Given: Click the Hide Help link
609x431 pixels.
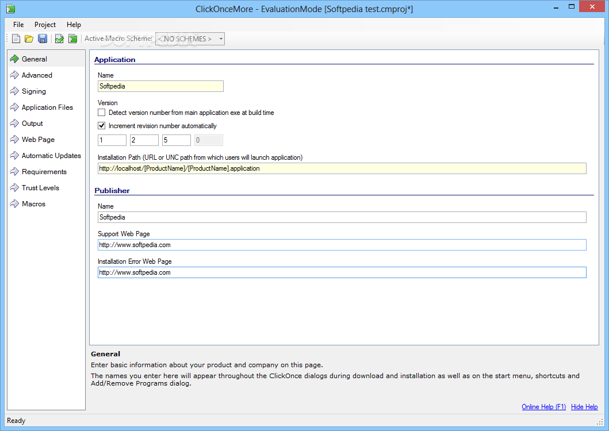Looking at the screenshot, I should pos(584,407).
